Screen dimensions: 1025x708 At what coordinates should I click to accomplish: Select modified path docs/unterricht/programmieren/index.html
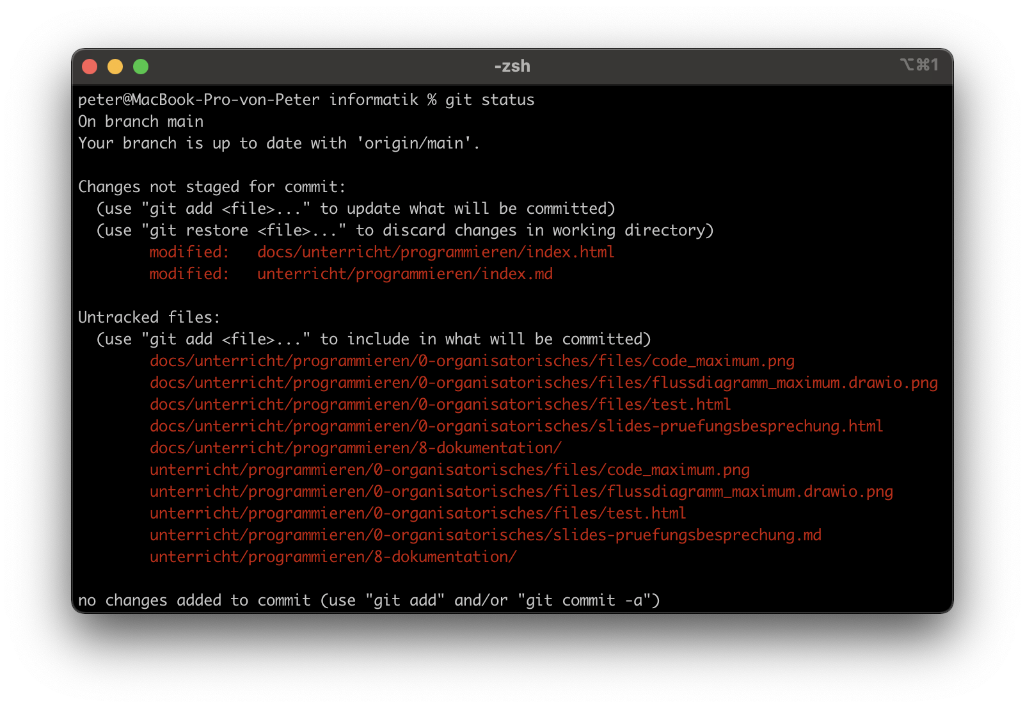pos(435,252)
